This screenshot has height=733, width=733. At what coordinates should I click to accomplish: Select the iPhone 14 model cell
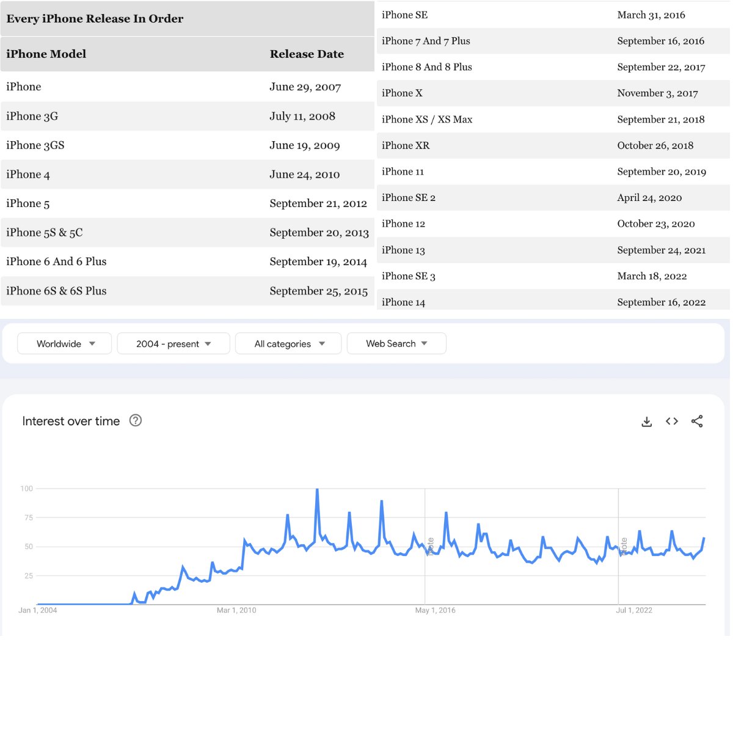[404, 302]
